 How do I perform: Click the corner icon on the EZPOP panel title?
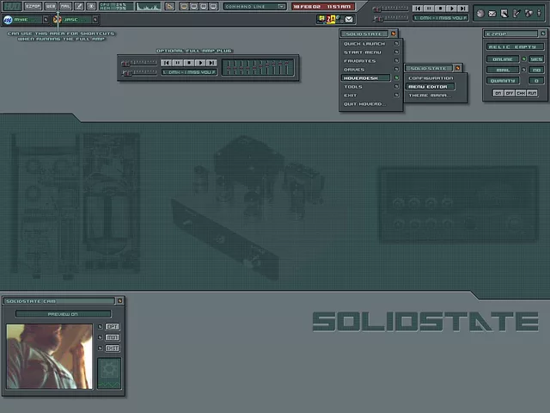pos(542,34)
